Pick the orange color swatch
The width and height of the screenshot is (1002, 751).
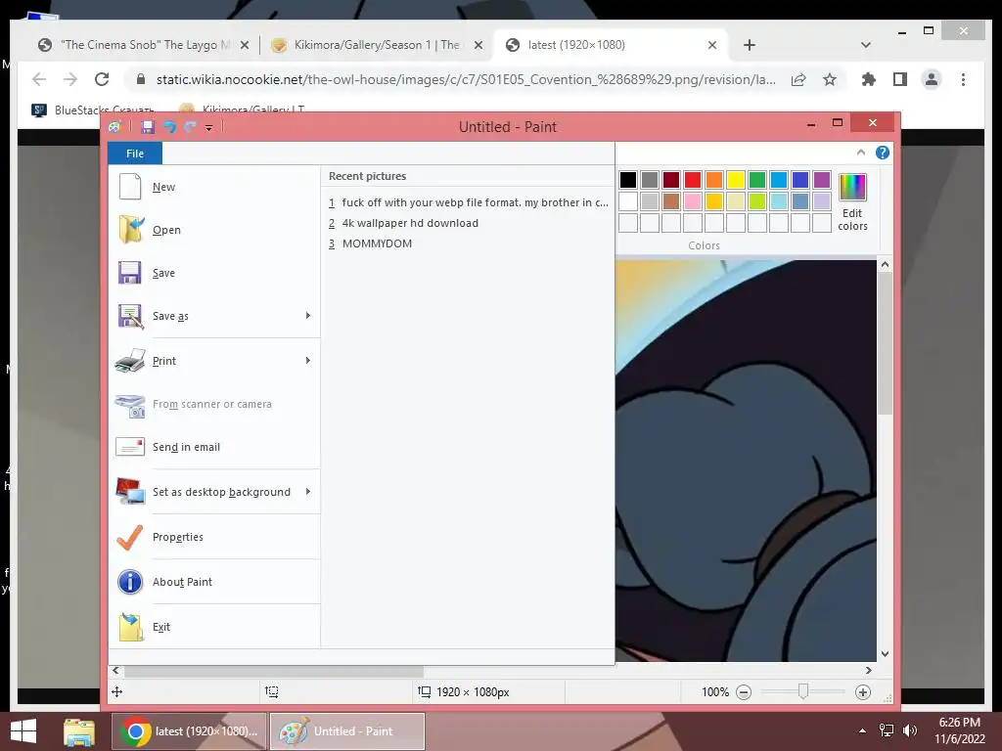click(714, 180)
